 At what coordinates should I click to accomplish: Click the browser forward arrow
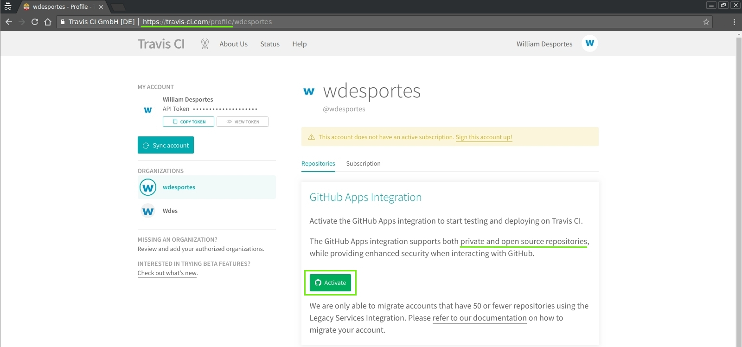[x=22, y=22]
